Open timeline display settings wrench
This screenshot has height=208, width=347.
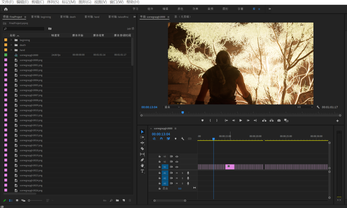(x=183, y=139)
